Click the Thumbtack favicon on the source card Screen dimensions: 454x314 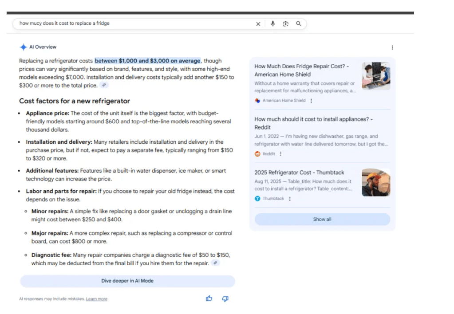pos(258,199)
